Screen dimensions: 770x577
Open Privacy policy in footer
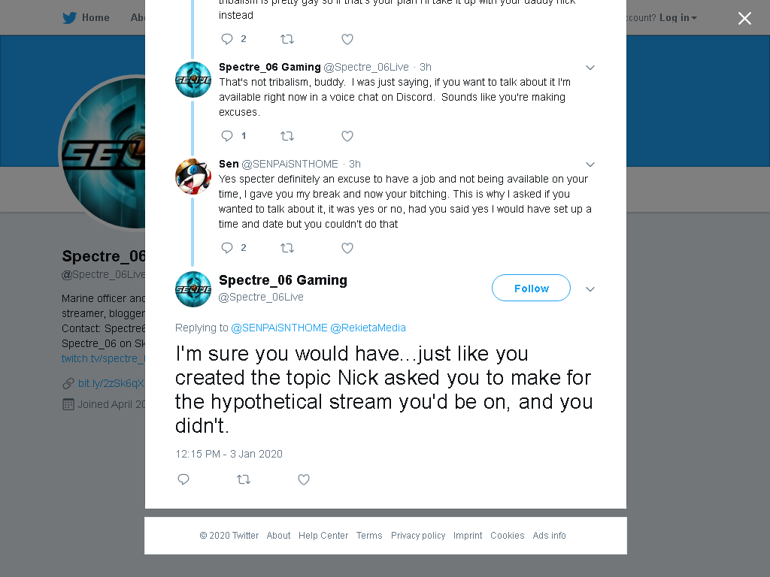click(418, 535)
